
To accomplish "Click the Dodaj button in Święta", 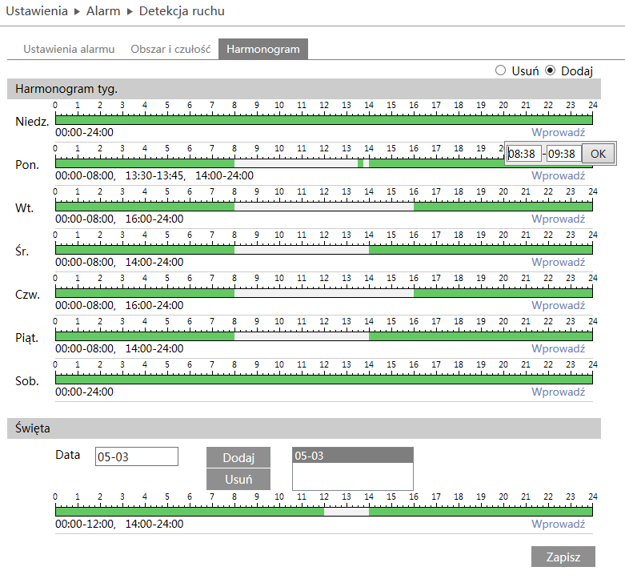I will (x=238, y=457).
